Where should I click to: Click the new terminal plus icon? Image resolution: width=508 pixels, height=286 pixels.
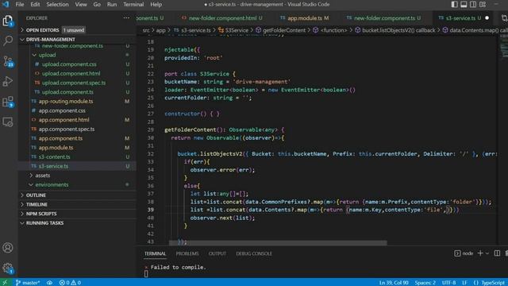(480, 253)
